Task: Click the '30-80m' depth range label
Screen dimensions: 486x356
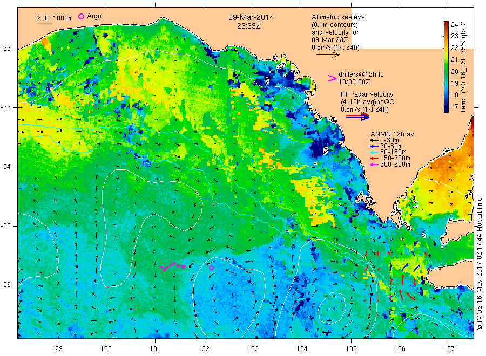Action: pyautogui.click(x=391, y=146)
